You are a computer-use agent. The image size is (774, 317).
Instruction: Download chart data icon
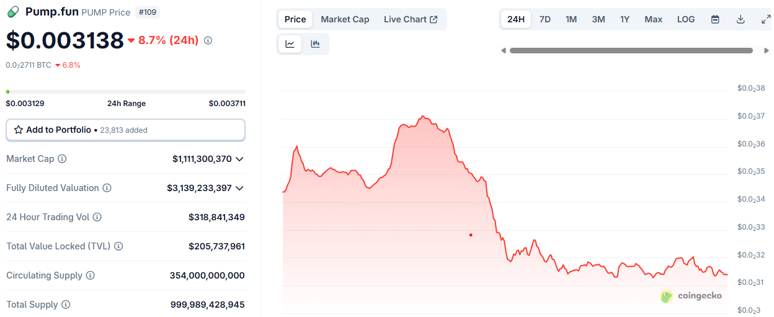pos(741,19)
